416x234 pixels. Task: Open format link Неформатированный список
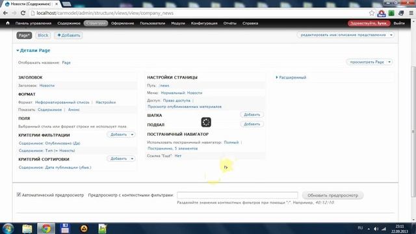pyautogui.click(x=62, y=102)
